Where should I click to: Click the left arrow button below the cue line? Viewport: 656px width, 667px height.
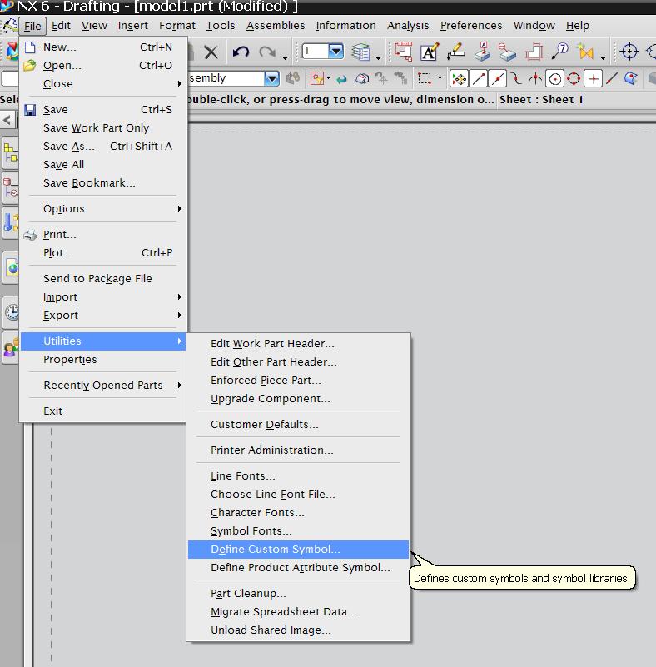7,120
